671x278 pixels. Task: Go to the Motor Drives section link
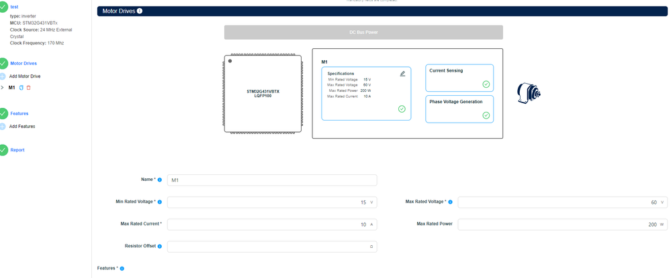pyautogui.click(x=24, y=63)
